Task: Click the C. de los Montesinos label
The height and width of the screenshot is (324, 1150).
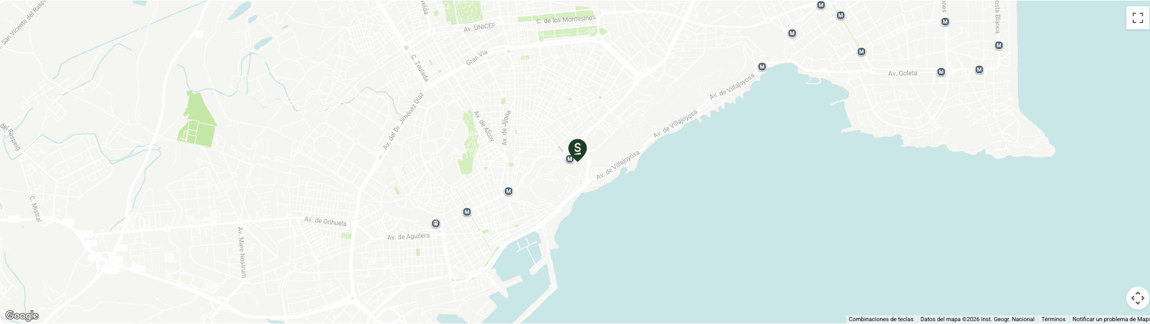Action: [x=566, y=20]
